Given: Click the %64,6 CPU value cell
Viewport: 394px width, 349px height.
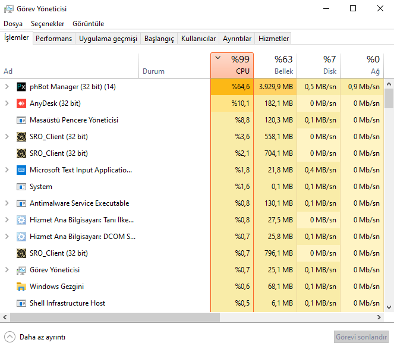Looking at the screenshot, I should click(x=232, y=87).
